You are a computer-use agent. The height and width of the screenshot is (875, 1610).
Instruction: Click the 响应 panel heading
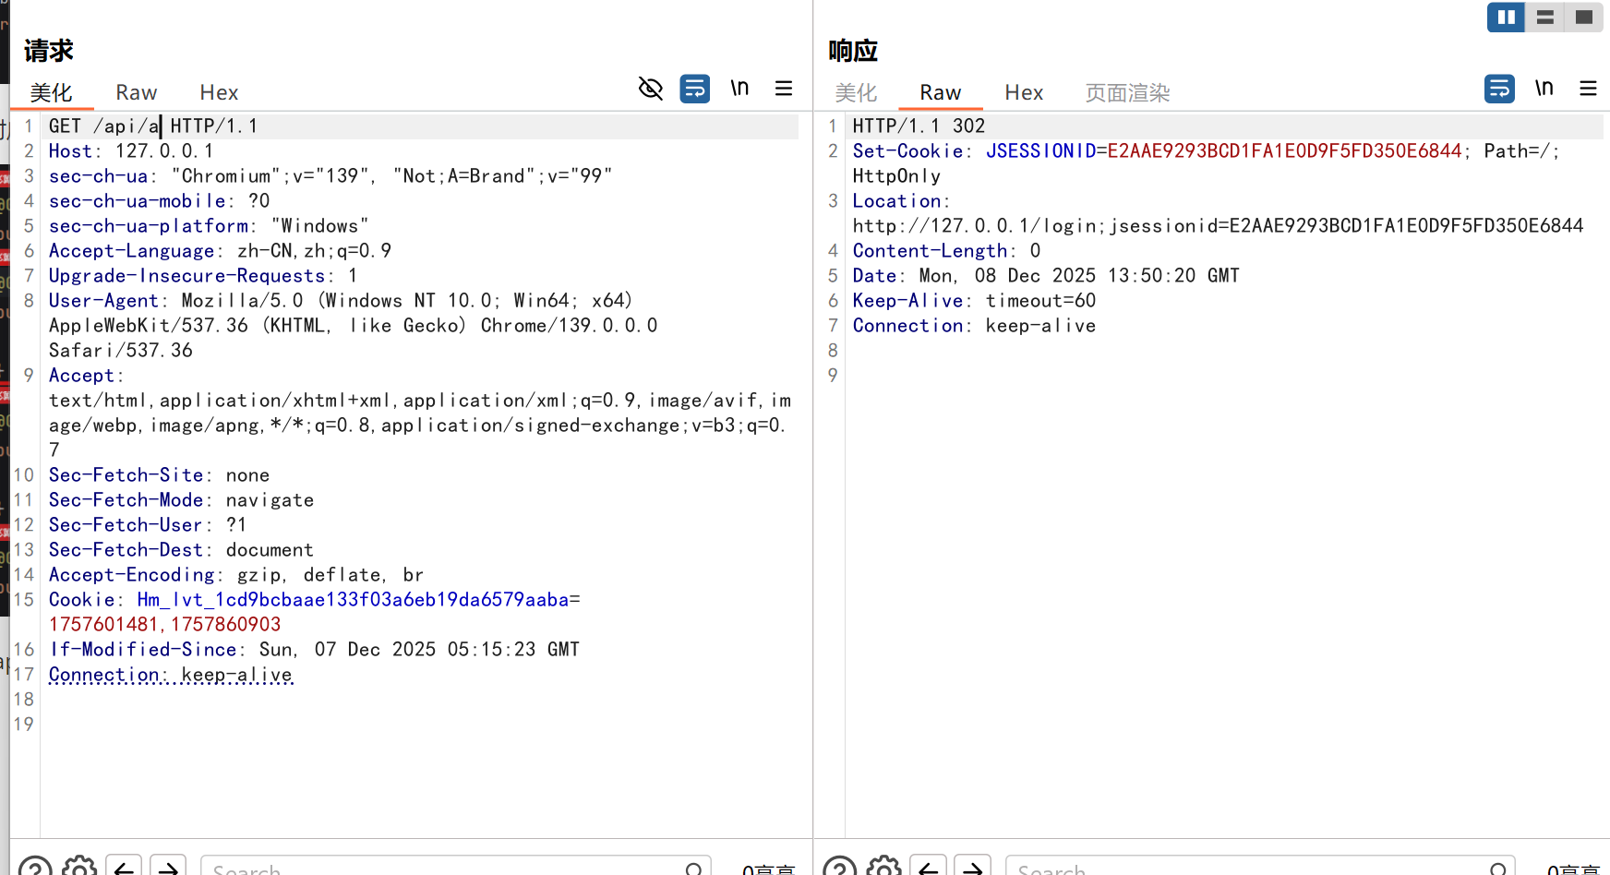tap(853, 51)
